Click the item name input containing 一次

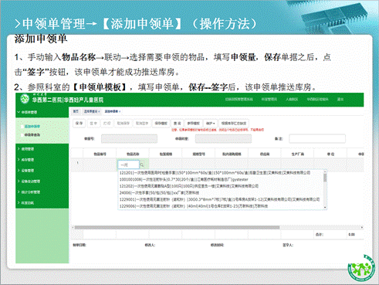click(128, 165)
